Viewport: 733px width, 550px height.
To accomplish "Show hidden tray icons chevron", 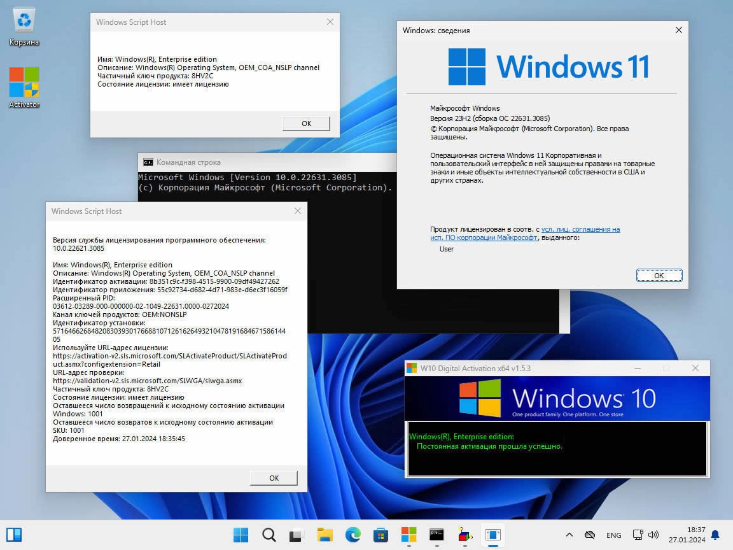I will (x=569, y=535).
